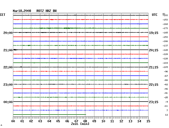Select the "22:00" CET time label
Image resolution: width=169 pixels, height=128 pixels.
(x=8, y=67)
